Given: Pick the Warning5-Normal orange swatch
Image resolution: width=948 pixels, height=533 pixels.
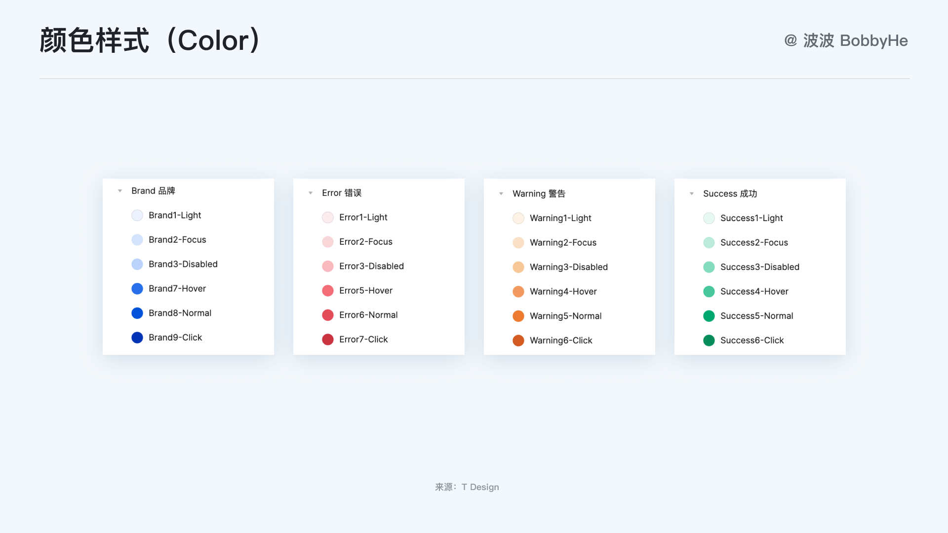Looking at the screenshot, I should [518, 316].
